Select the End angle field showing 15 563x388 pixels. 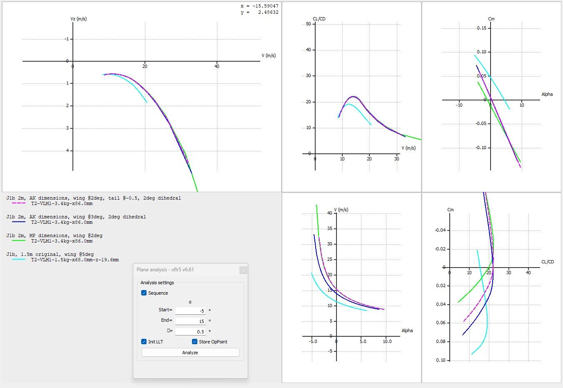coord(190,321)
